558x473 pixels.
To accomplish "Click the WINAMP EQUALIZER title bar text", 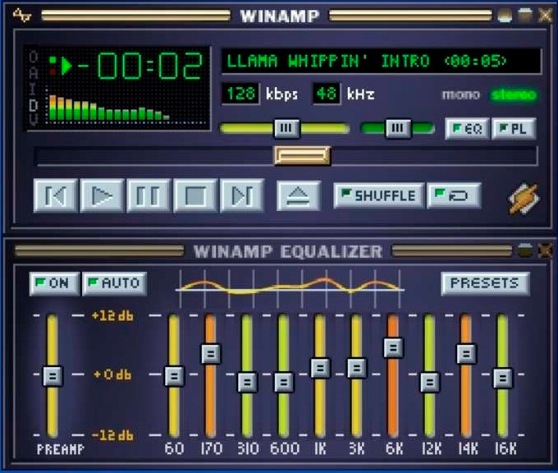I will pyautogui.click(x=287, y=252).
